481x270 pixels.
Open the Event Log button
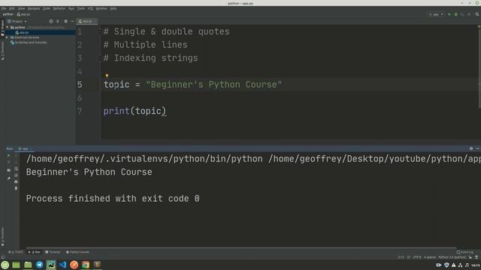click(x=465, y=252)
